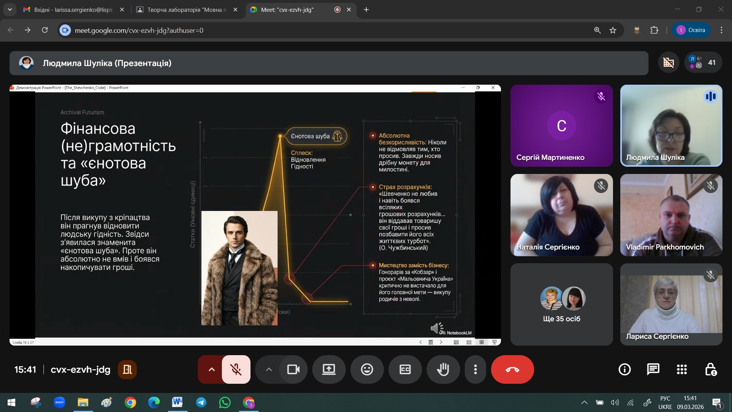Show the 41 participants list
The height and width of the screenshot is (412, 732).
point(703,62)
